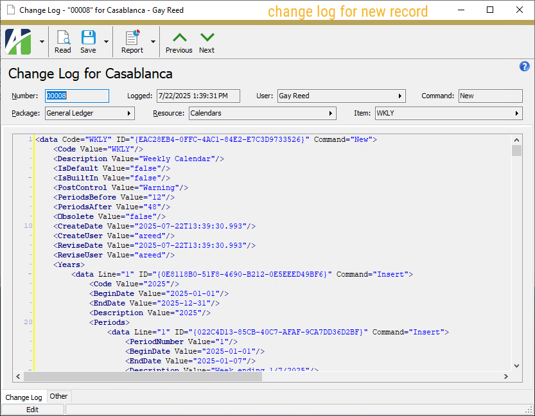Click line number 10 in gutter
535x416 pixels.
[x=28, y=226]
